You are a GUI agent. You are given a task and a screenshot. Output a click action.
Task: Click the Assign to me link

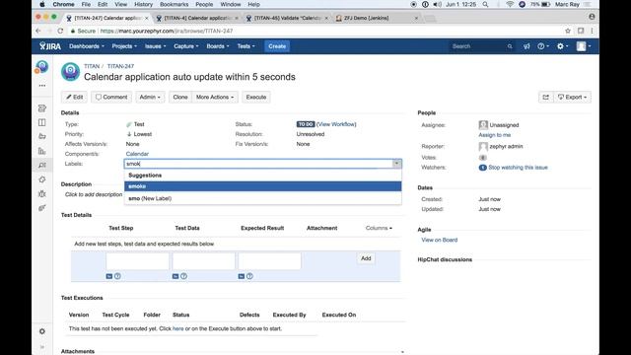495,135
